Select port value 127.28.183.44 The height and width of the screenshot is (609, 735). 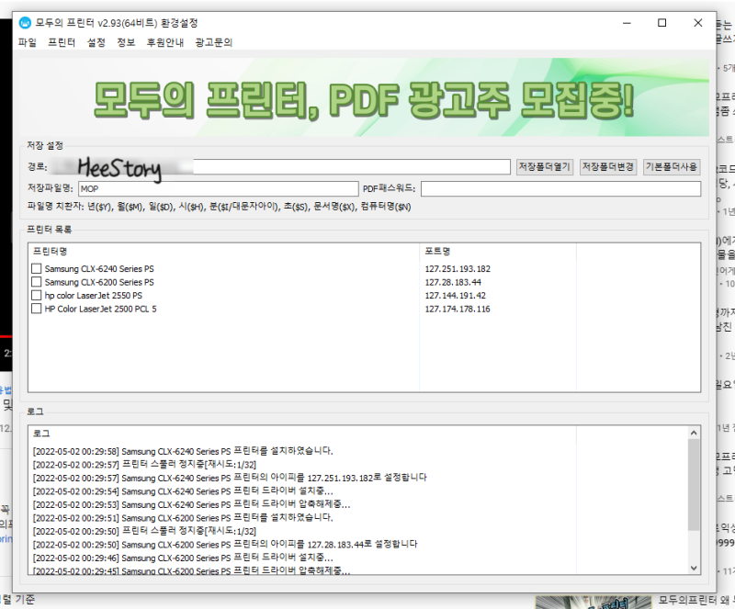coord(453,282)
